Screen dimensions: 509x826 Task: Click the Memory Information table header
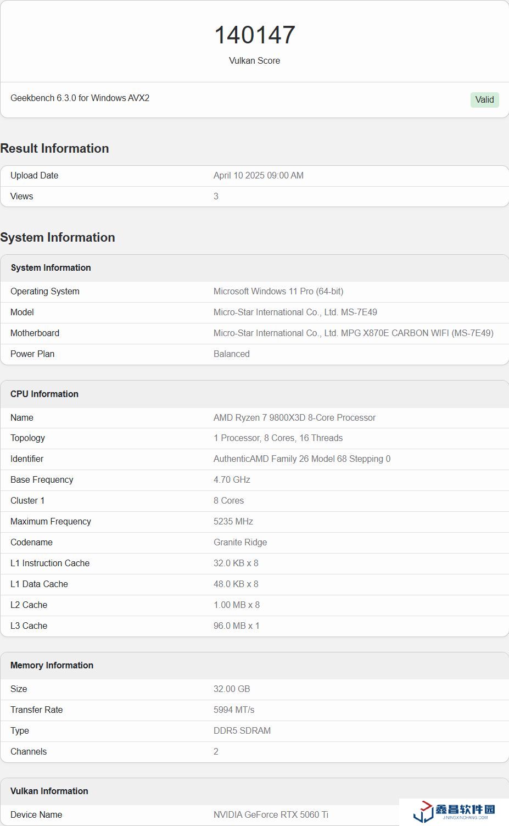[x=52, y=665]
